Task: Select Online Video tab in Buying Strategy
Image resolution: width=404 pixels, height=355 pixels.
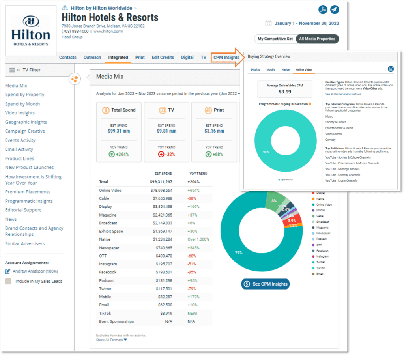Action: coord(304,69)
